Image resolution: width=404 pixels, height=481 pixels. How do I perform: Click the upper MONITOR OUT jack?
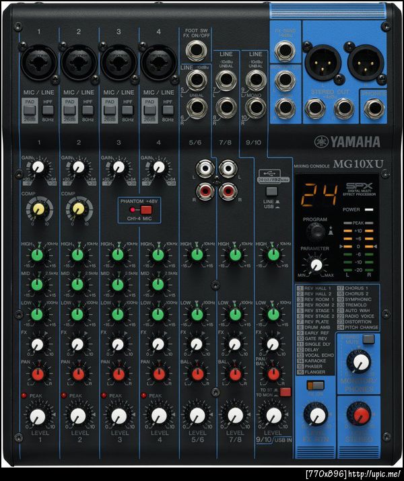click(285, 80)
